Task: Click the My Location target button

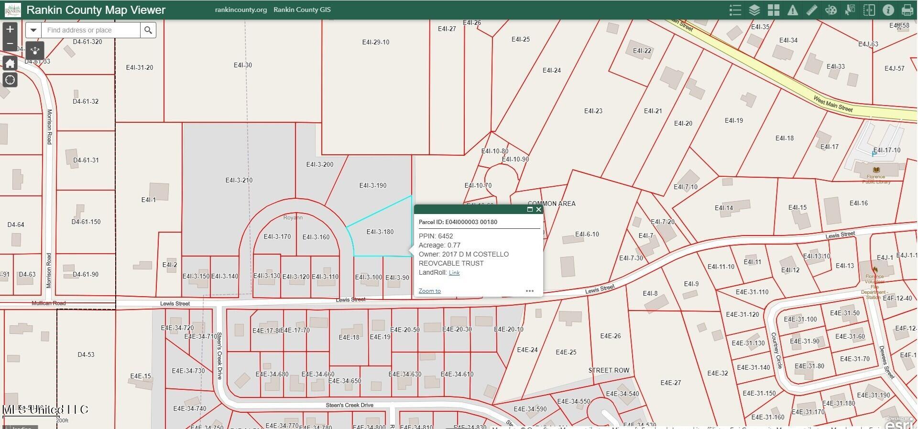Action: click(10, 80)
